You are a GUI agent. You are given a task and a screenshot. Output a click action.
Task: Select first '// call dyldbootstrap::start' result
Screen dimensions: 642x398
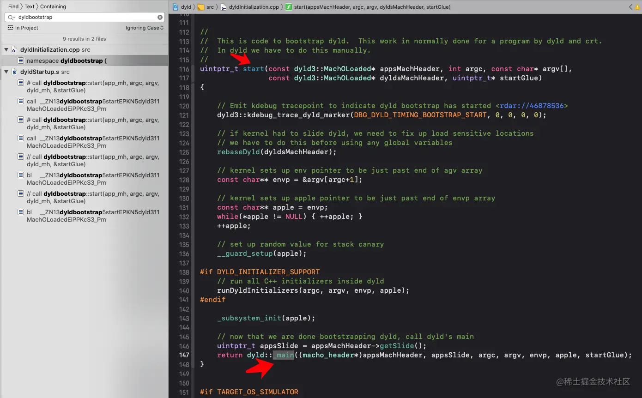coord(85,160)
